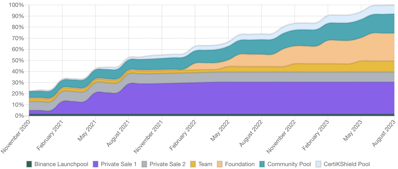Toggle the "CertiKShield Pool" legend text
Screen dimensions: 398x169
[x=347, y=164]
